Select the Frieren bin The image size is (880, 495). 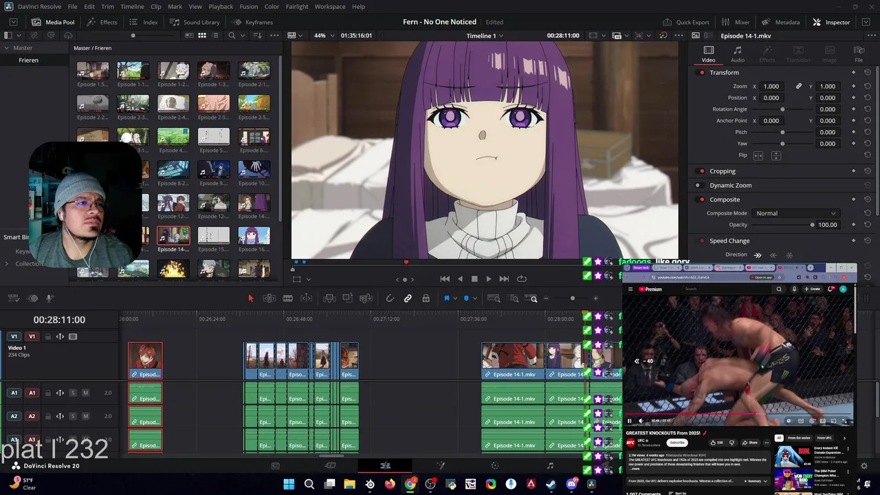(29, 60)
